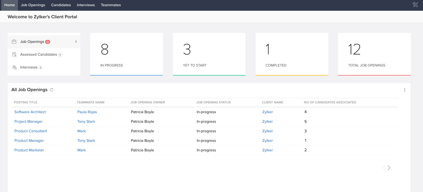
Task: Open the Software Architect job posting
Action: click(30, 112)
